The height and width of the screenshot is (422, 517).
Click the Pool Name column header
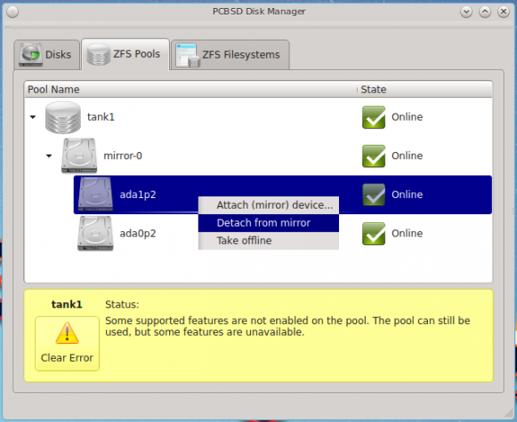(x=190, y=89)
